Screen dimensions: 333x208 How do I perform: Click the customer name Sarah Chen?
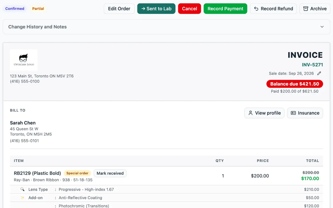(x=23, y=123)
